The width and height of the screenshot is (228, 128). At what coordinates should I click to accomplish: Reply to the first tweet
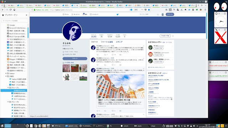[x=98, y=55]
